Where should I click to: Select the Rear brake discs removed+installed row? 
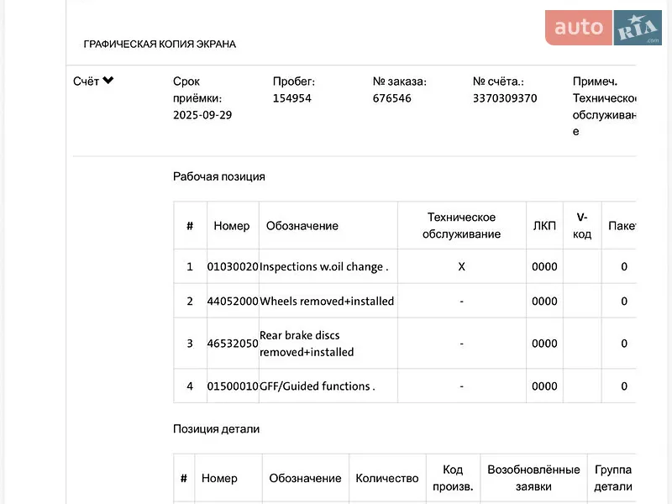(405, 344)
